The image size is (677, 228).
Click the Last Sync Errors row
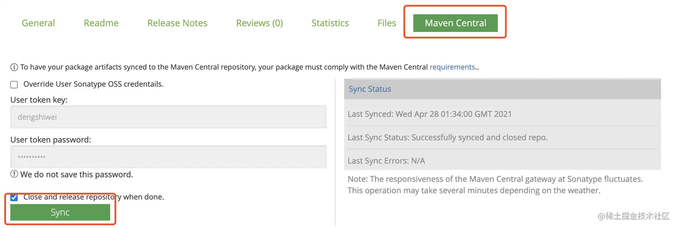(x=386, y=160)
